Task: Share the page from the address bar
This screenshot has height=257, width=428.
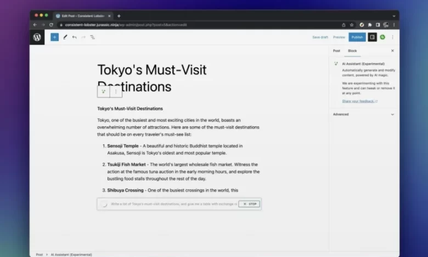Action: click(x=343, y=25)
